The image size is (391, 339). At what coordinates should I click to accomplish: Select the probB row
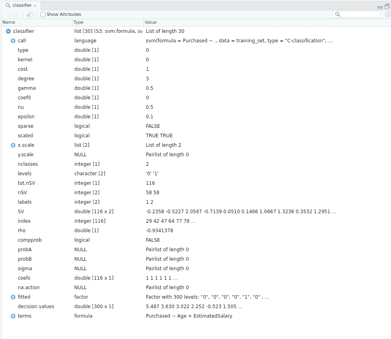(196, 259)
